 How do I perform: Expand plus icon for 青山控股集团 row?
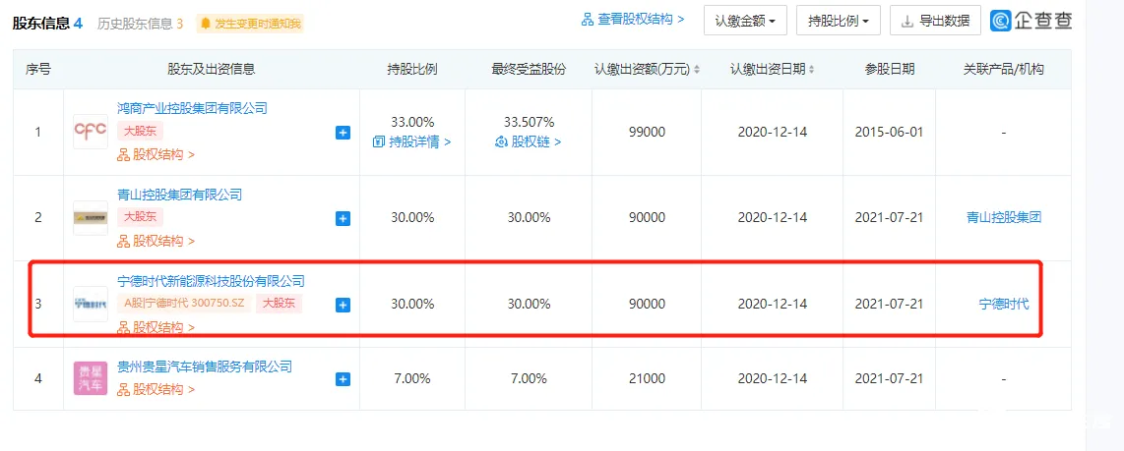pos(343,218)
